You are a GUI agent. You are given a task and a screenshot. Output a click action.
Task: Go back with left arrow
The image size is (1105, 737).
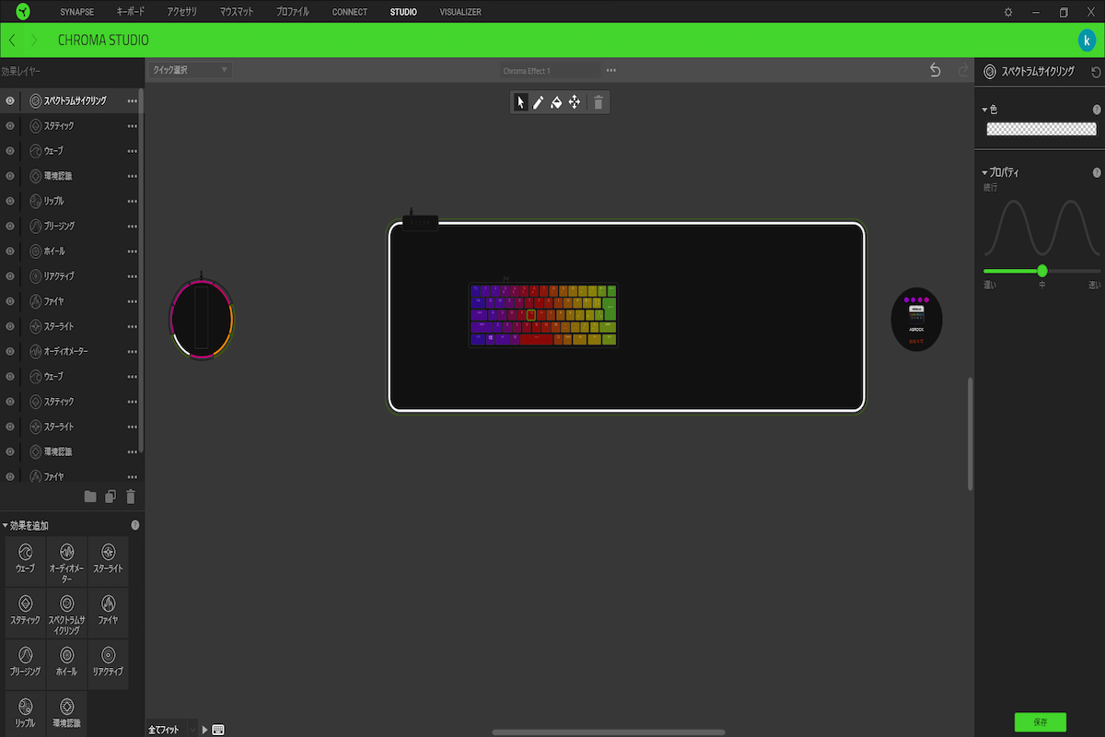(x=12, y=41)
